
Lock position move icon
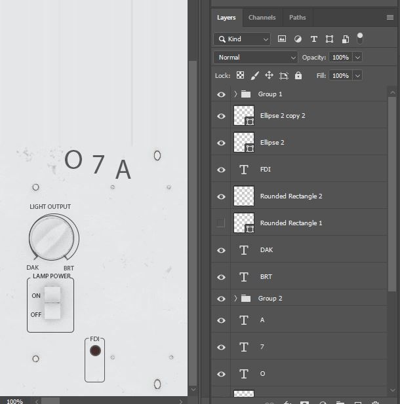269,75
